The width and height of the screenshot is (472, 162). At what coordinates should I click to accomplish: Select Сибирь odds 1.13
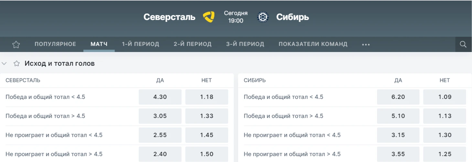click(x=445, y=116)
